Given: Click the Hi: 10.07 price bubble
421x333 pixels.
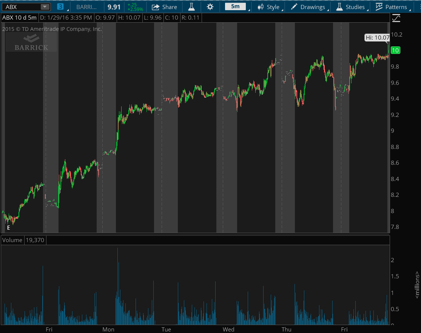Looking at the screenshot, I should 377,37.
